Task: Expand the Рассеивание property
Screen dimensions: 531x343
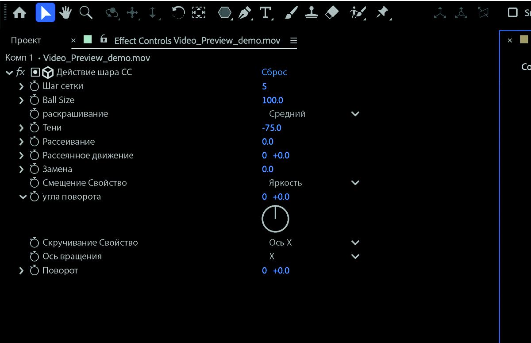Action: (21, 142)
